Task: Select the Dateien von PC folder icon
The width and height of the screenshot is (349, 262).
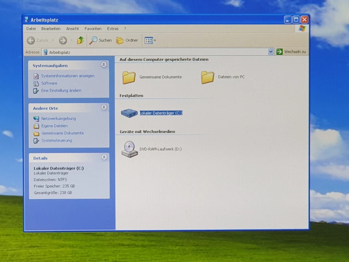Action: point(208,77)
